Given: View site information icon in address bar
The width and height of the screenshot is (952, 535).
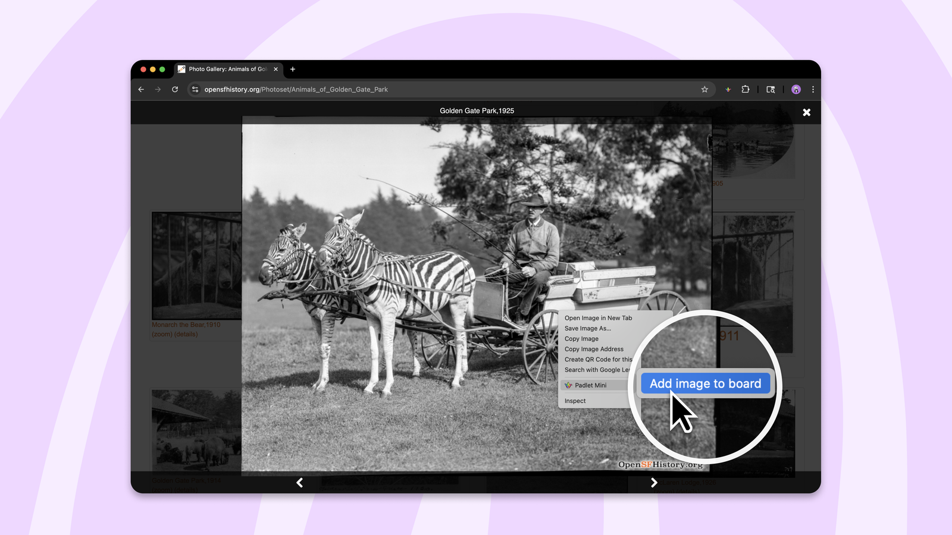Looking at the screenshot, I should [x=195, y=90].
